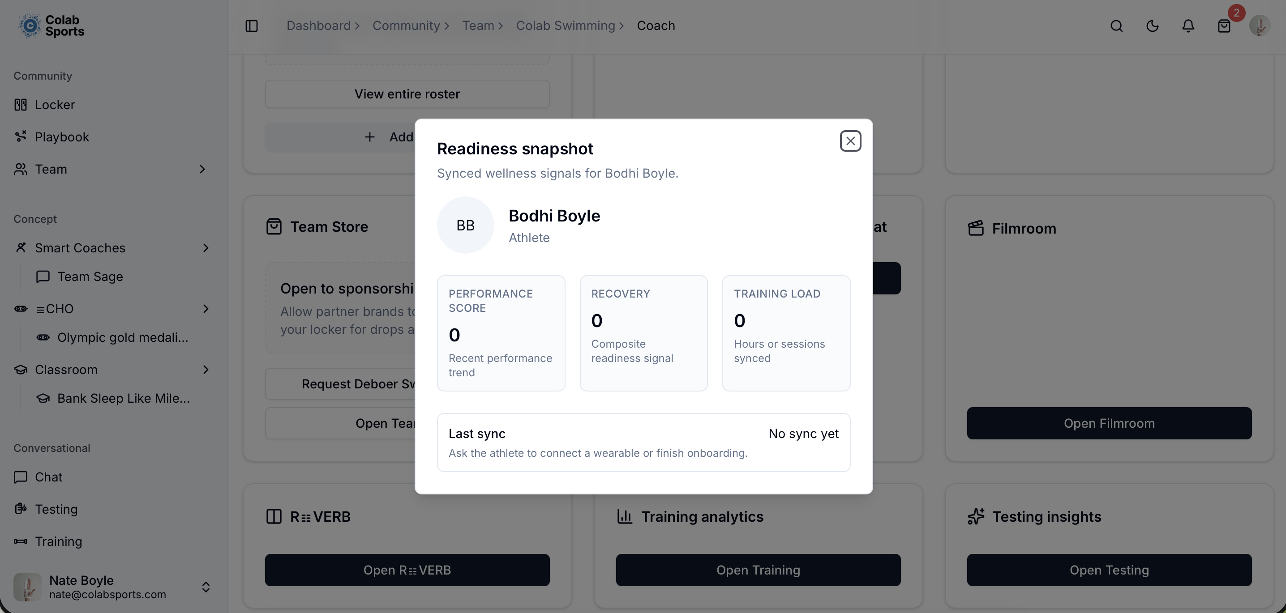Select the Testing icon in the sidebar
This screenshot has height=613, width=1286.
[x=21, y=509]
